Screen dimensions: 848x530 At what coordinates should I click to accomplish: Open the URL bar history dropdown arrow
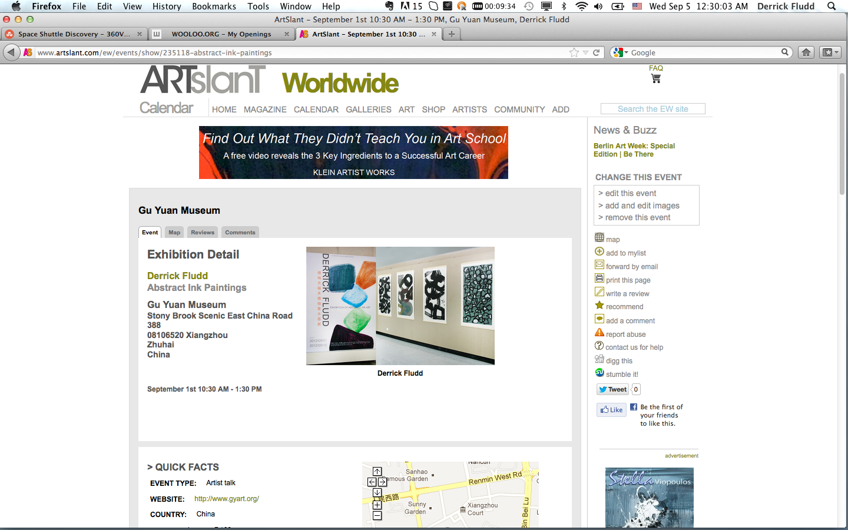585,52
